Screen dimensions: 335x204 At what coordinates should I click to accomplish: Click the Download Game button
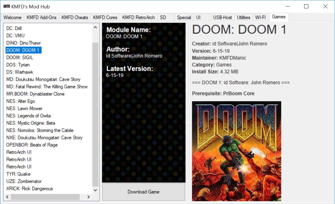pos(144,192)
